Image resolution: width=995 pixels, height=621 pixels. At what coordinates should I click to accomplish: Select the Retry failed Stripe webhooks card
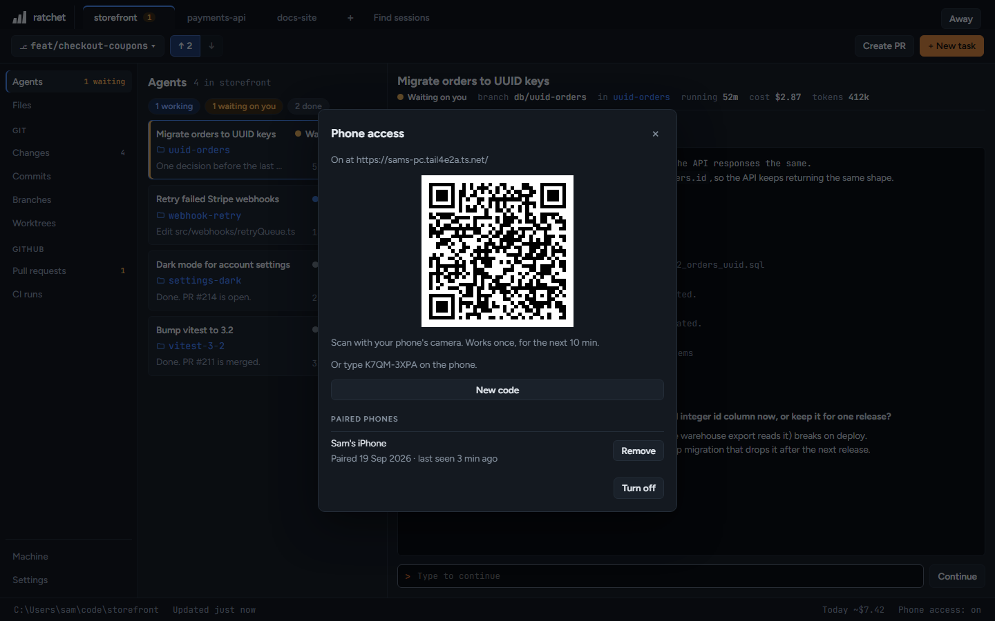click(x=234, y=215)
